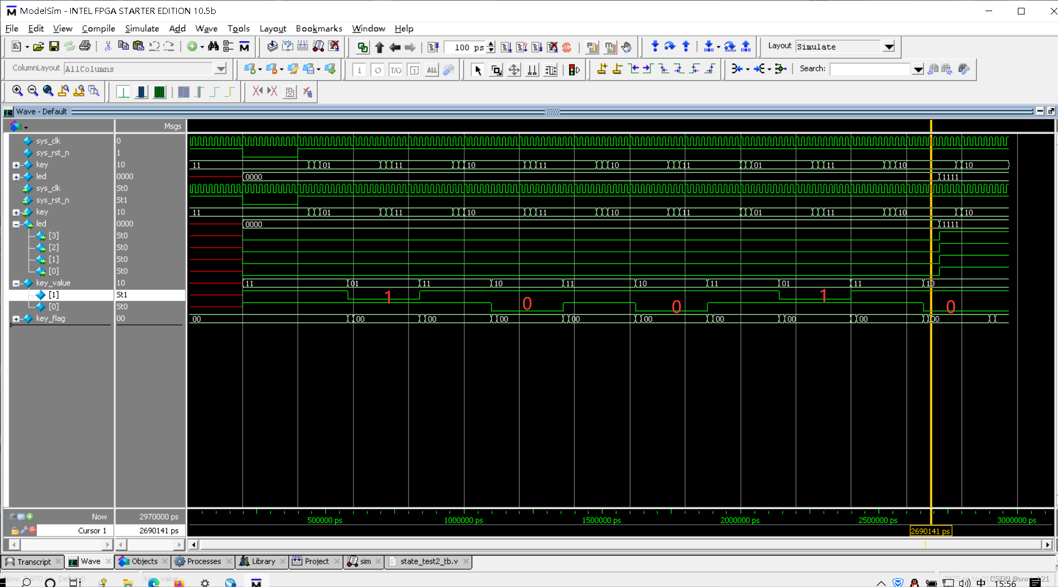Open the ColumnLayout dropdown
1058x587 pixels.
pyautogui.click(x=221, y=69)
